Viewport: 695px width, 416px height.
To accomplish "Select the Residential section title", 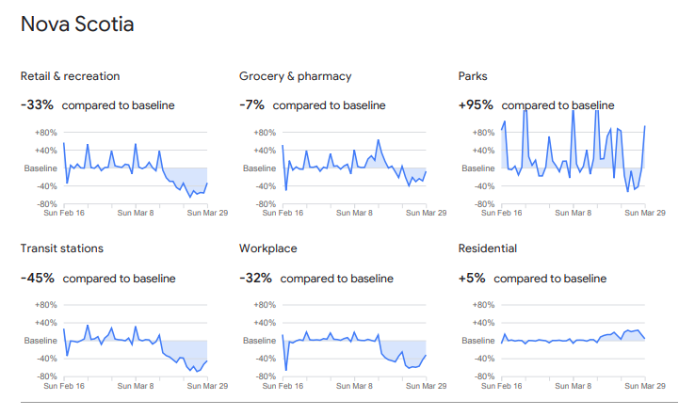I will pos(490,248).
